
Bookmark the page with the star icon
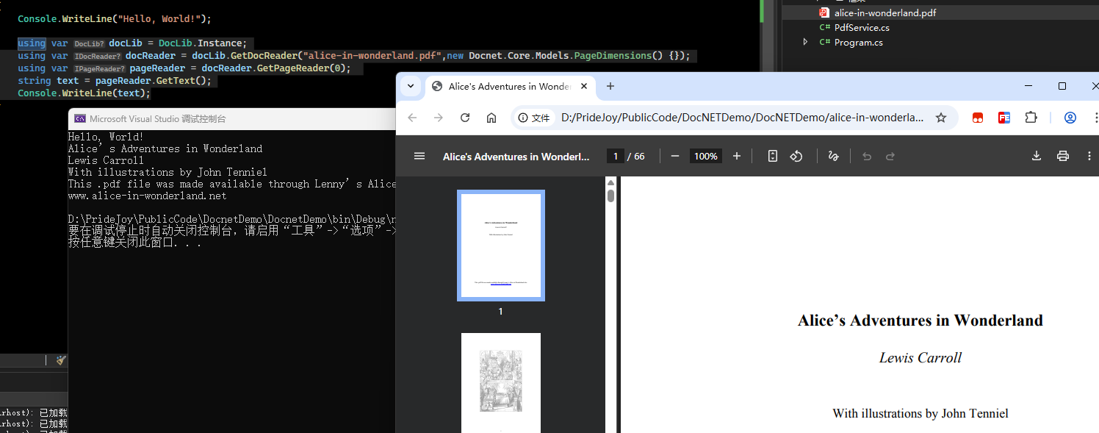point(941,117)
